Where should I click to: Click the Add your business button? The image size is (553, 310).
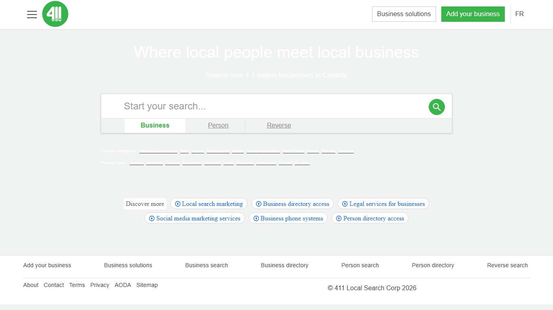coord(473,14)
